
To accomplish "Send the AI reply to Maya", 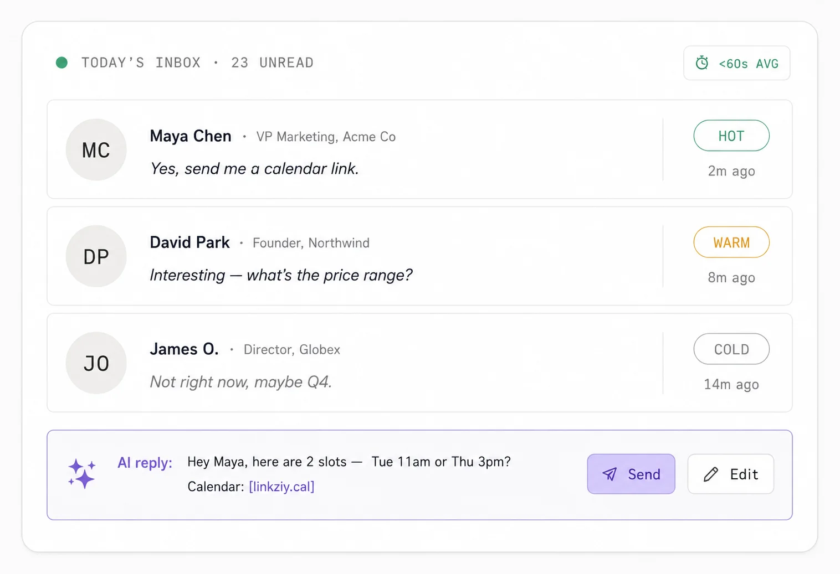I will coord(631,474).
